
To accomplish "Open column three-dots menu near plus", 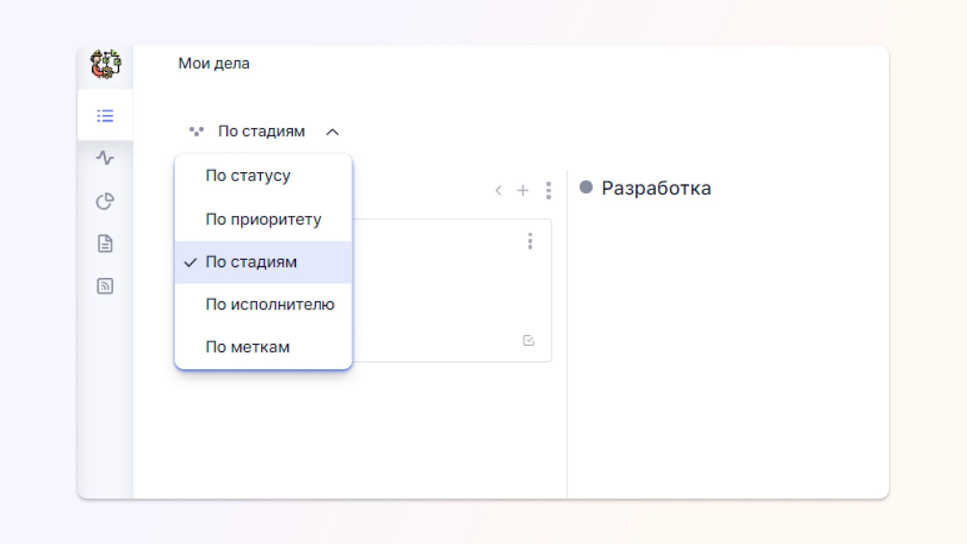I will pyautogui.click(x=549, y=190).
